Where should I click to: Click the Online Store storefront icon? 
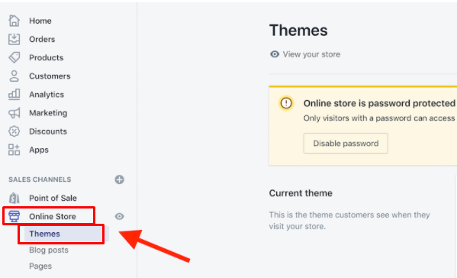(x=14, y=216)
